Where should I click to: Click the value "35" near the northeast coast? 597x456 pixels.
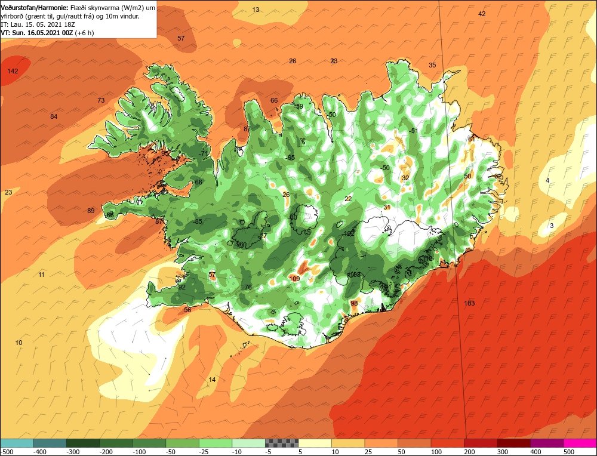(432, 65)
